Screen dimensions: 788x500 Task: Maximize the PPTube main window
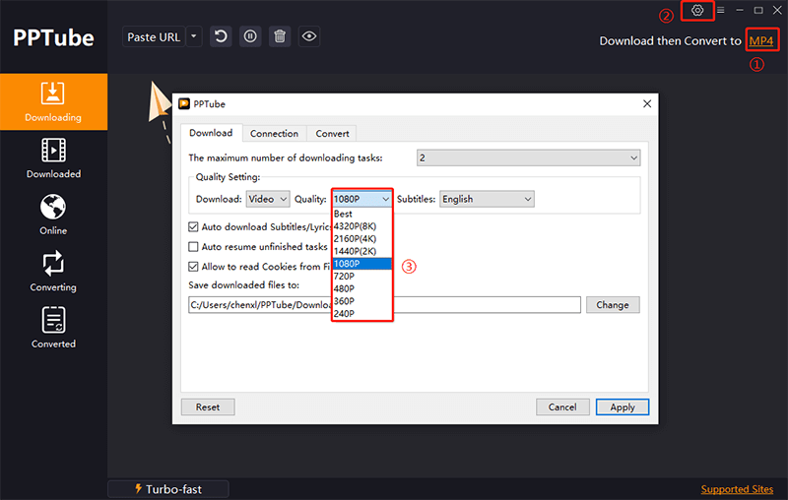click(758, 10)
